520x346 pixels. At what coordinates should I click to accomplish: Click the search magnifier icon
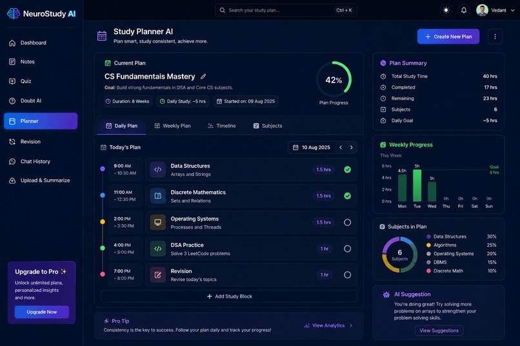222,10
